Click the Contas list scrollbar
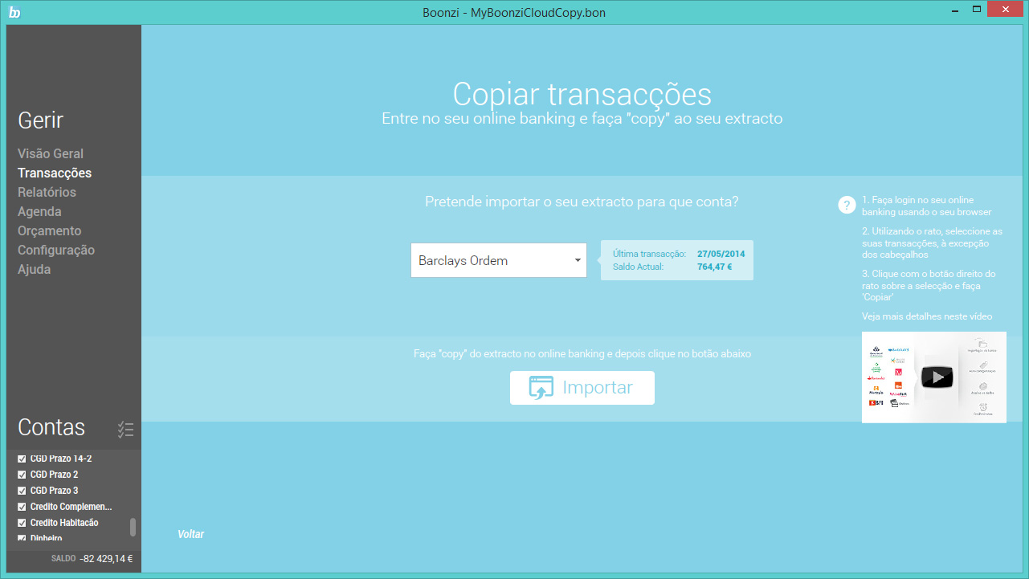The width and height of the screenshot is (1029, 579). click(133, 527)
